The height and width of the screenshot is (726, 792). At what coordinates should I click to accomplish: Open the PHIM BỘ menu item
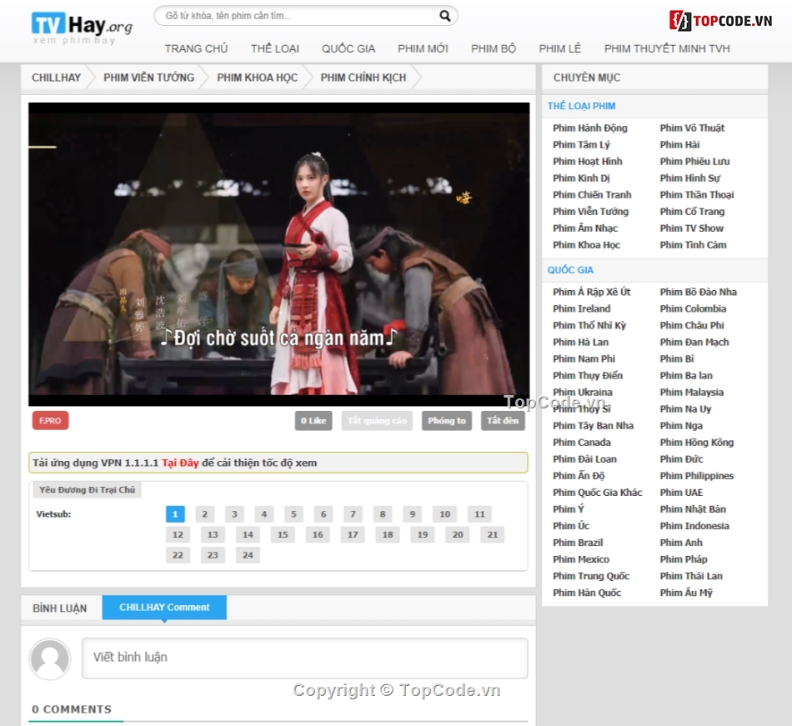pyautogui.click(x=493, y=48)
